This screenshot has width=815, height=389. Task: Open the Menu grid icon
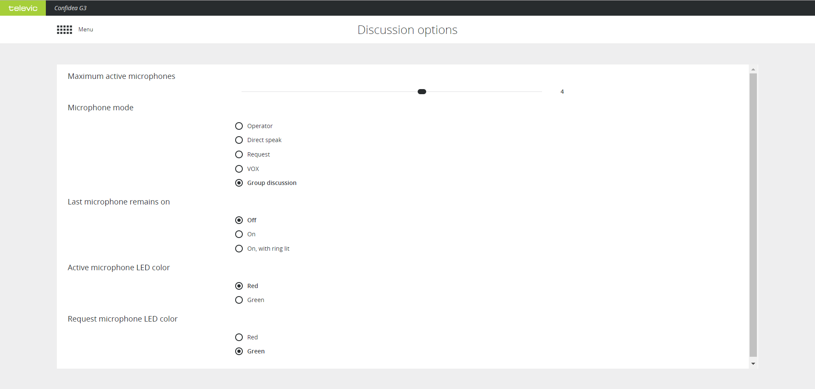(x=65, y=30)
